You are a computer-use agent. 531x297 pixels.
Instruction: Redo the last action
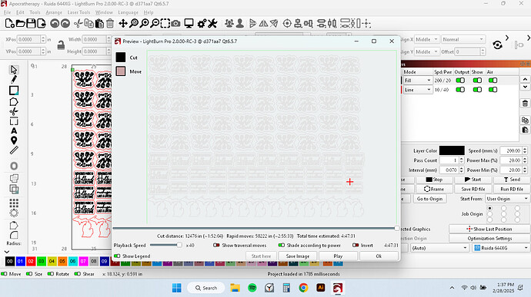pos(65,23)
